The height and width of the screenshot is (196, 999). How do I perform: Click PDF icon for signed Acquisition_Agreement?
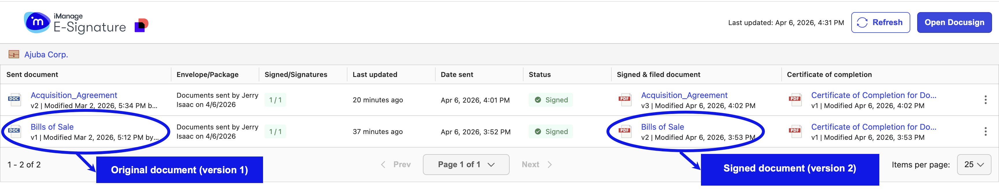[x=624, y=99]
